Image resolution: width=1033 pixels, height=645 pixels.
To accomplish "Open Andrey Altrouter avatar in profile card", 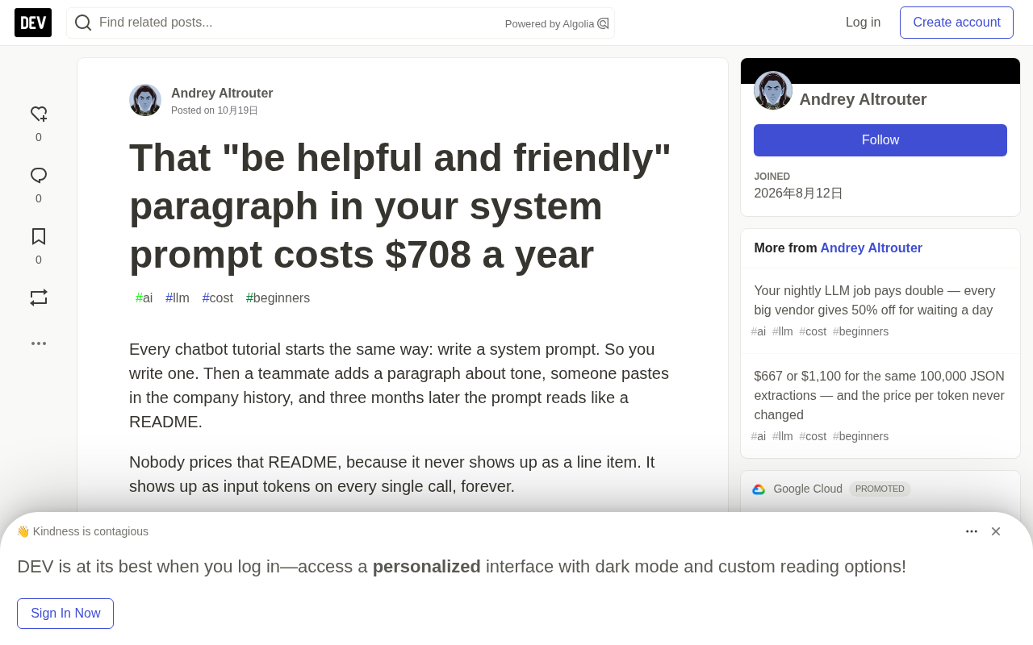I will point(773,90).
